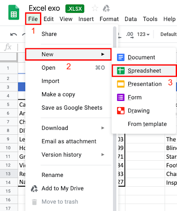Select Spreadsheet in New submenu
This screenshot has height=211, width=177.
(144, 70)
